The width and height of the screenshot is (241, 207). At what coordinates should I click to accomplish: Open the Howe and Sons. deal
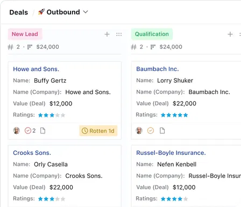coord(36,69)
